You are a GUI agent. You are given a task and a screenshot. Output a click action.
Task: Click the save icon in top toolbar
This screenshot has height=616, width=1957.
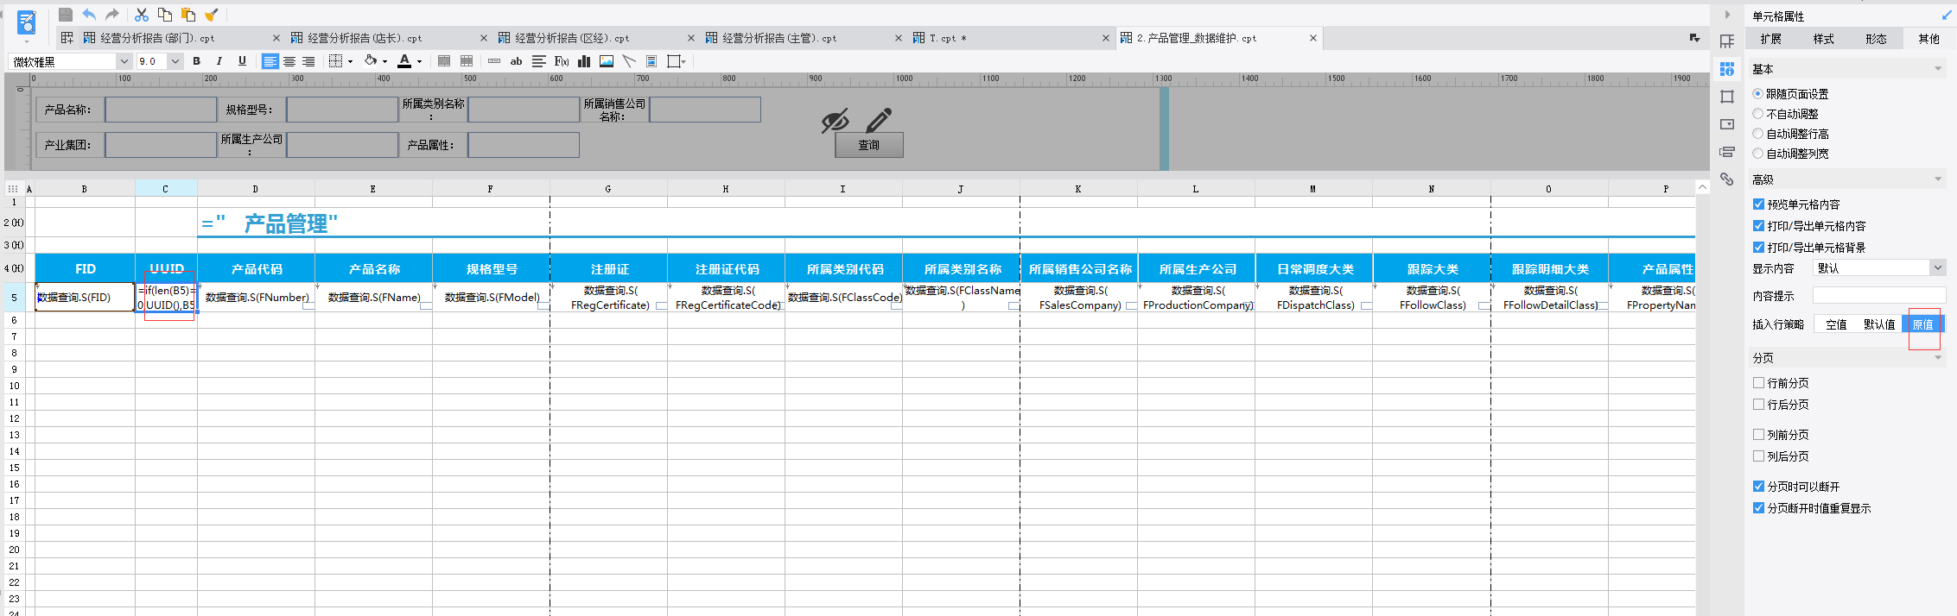tap(66, 15)
